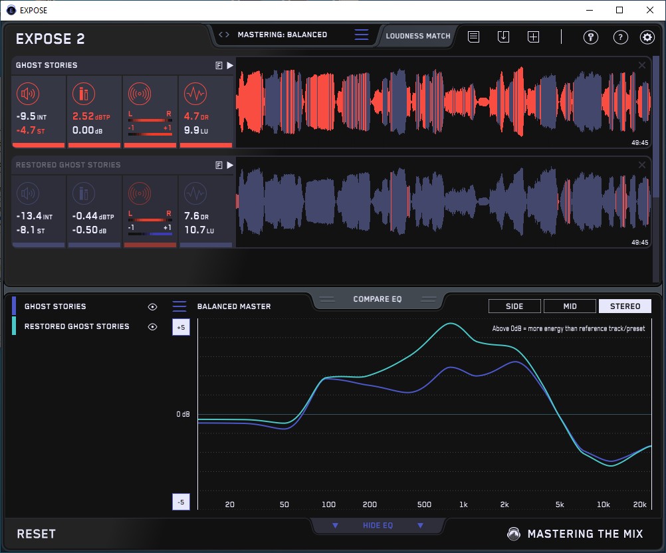
Task: Play the Restored Ghost Stories track
Action: pyautogui.click(x=230, y=165)
